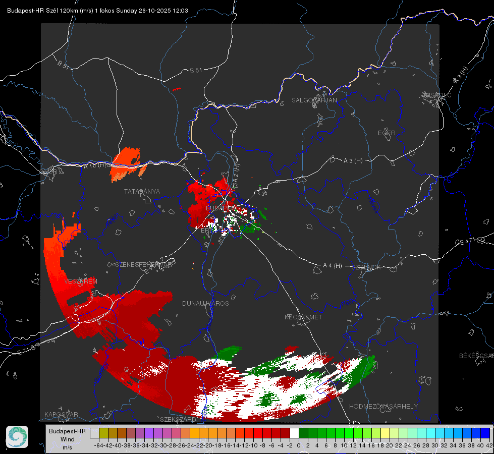
Task: Click the 'A 3 (H)' label near Eger
Action: pos(353,161)
